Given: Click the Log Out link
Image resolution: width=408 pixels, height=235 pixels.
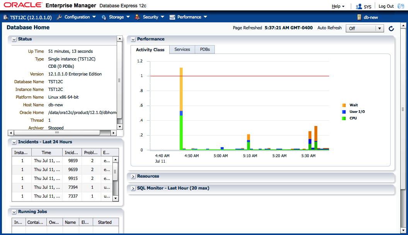Looking at the screenshot, I should point(386,6).
